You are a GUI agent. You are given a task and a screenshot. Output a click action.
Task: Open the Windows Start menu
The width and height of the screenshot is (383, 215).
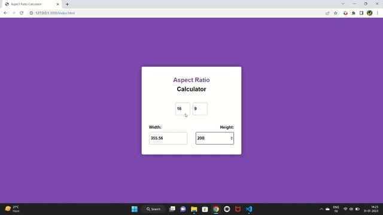[x=135, y=209]
